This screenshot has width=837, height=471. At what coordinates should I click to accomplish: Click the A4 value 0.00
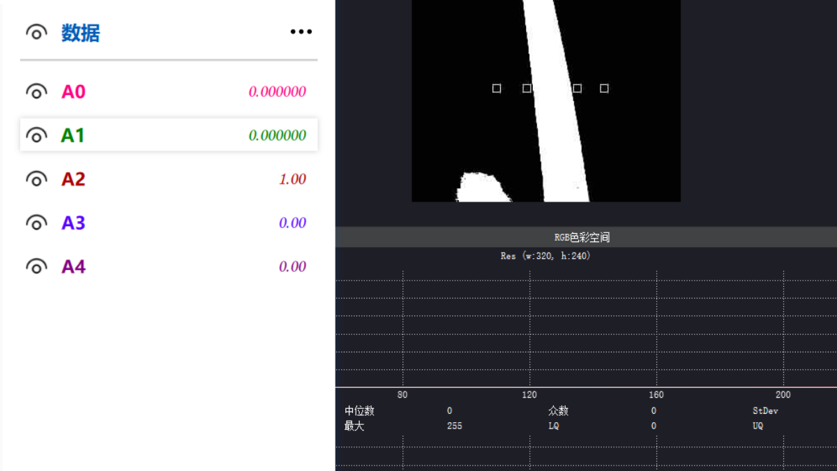coord(293,267)
